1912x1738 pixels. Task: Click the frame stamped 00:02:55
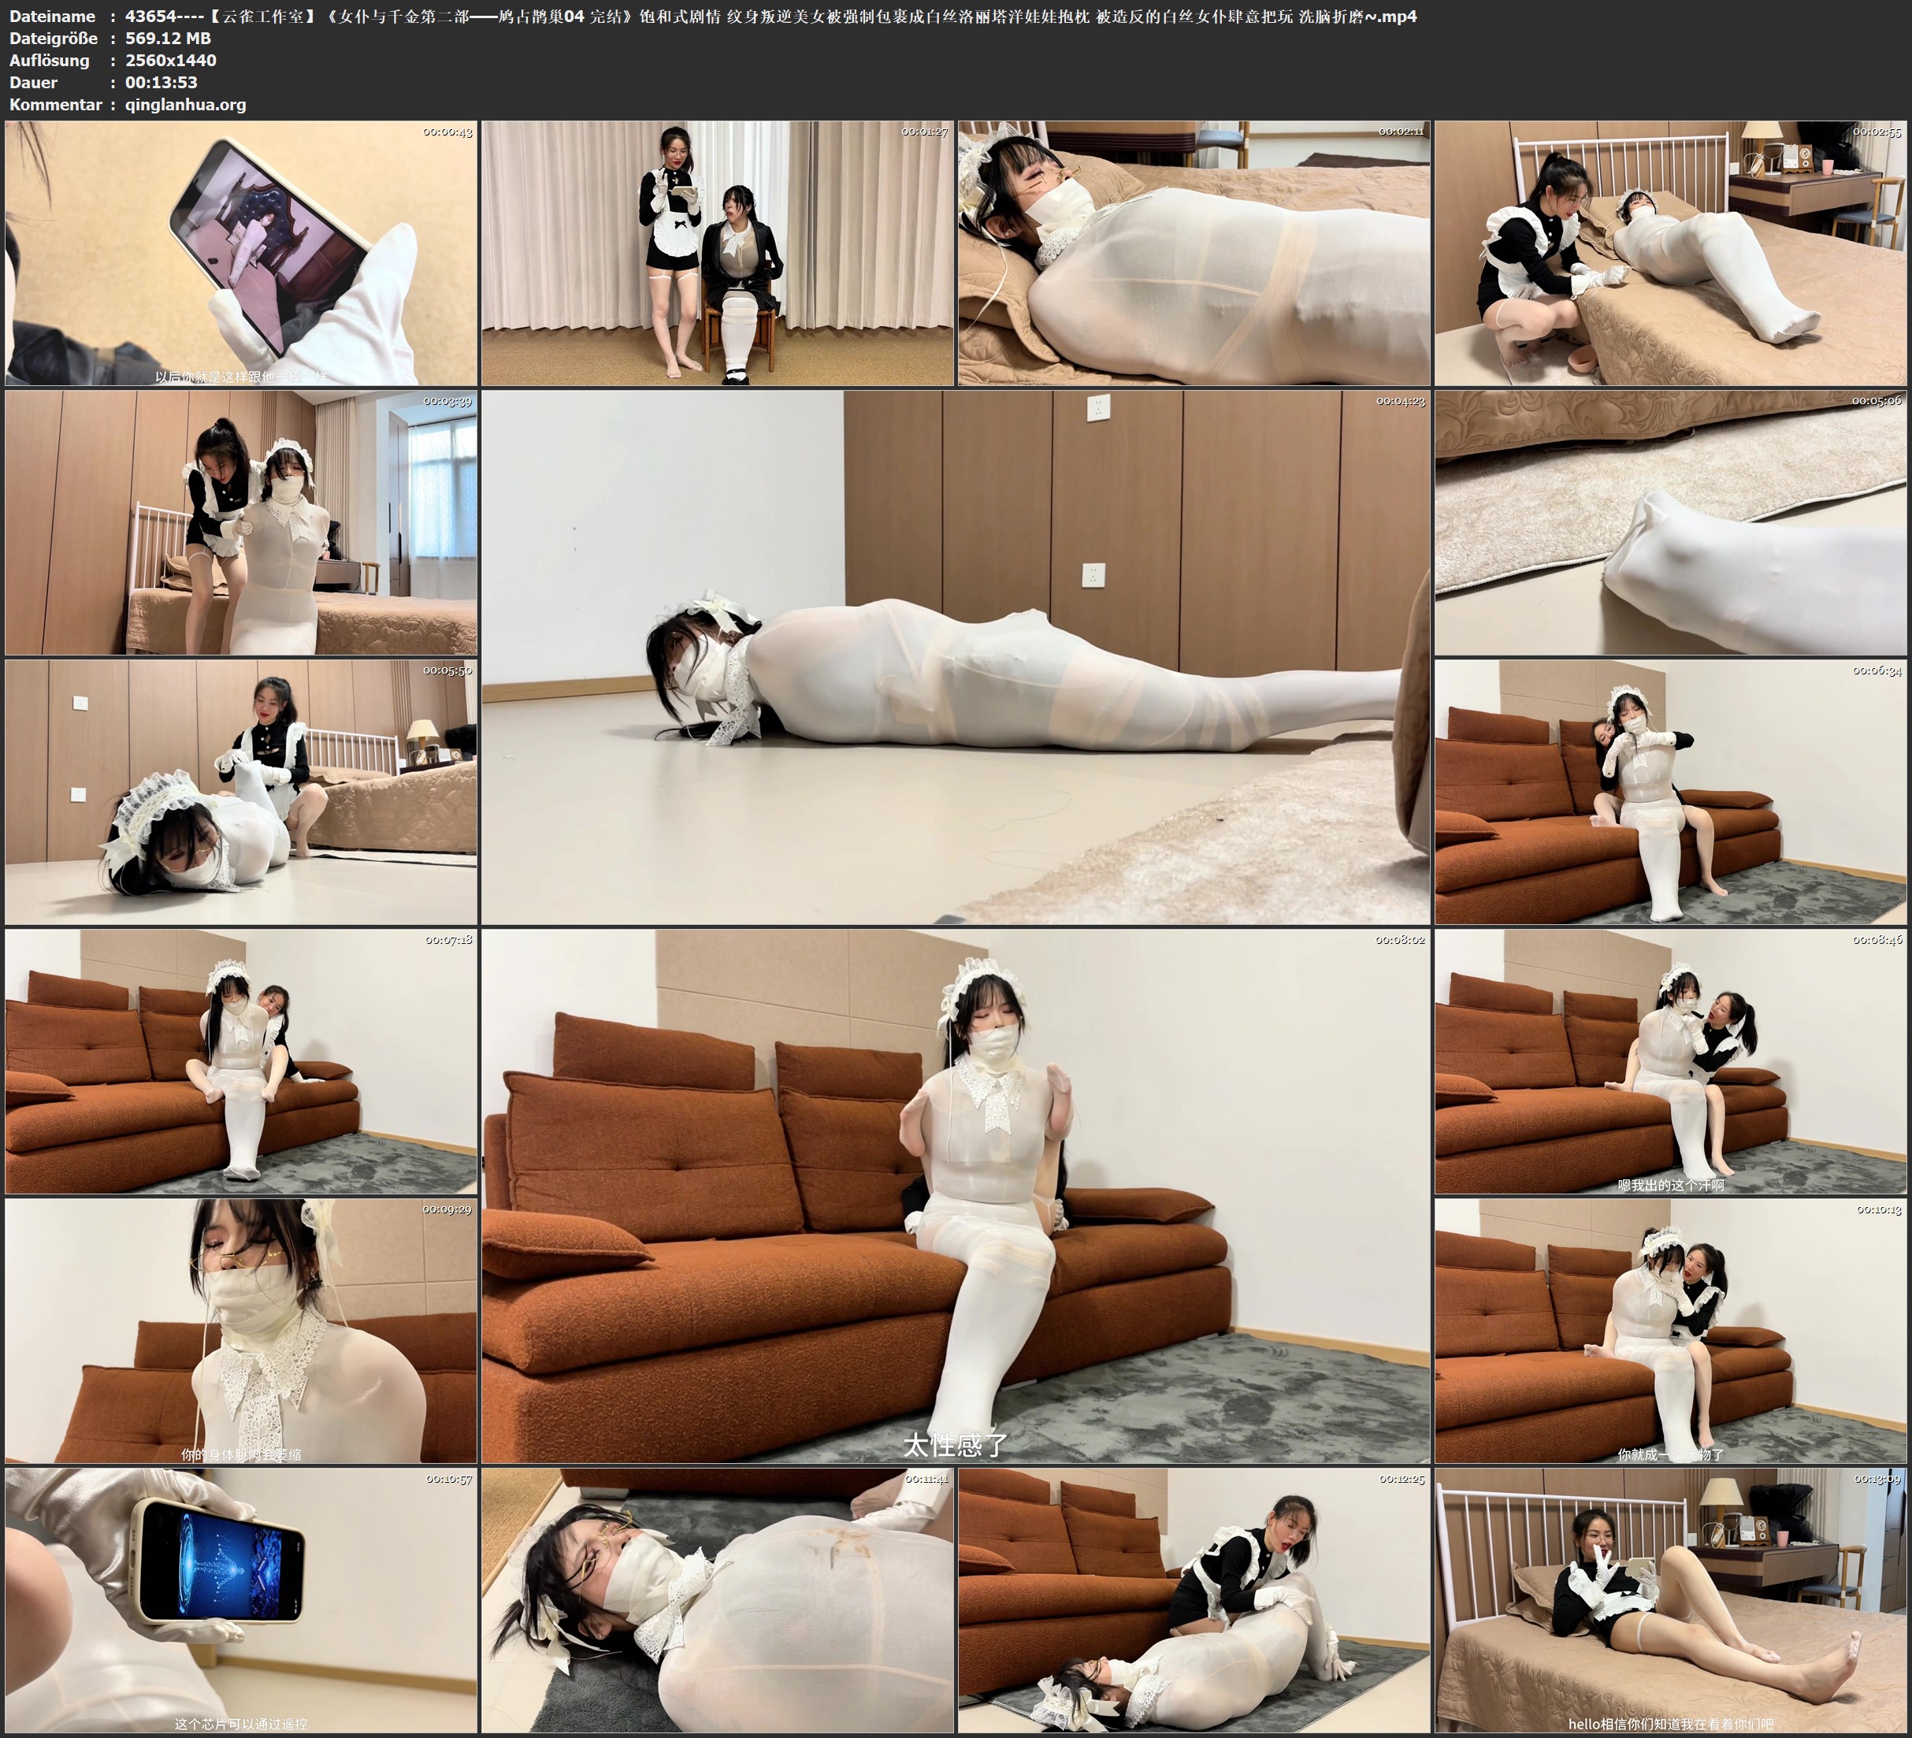click(x=1670, y=254)
